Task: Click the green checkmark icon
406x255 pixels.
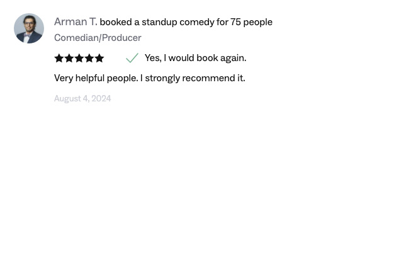Action: point(132,58)
